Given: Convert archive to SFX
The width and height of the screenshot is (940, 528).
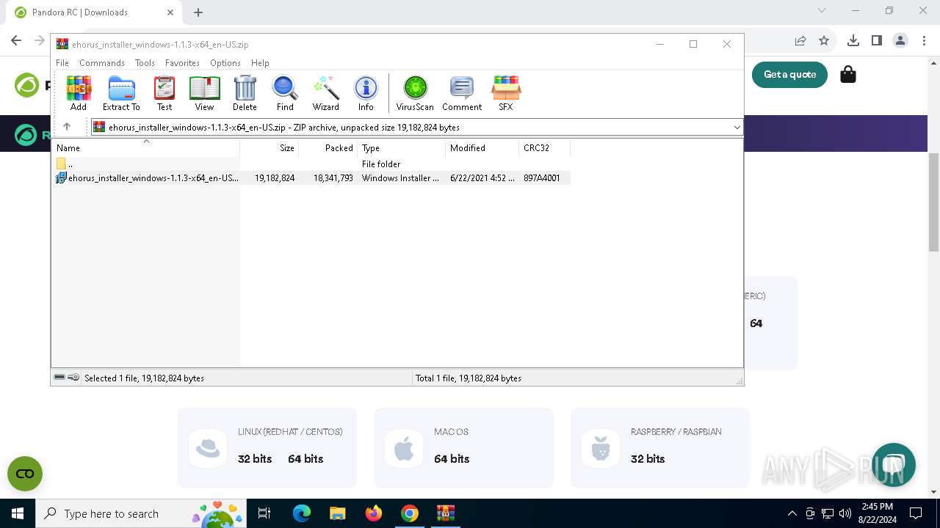Looking at the screenshot, I should pyautogui.click(x=506, y=93).
